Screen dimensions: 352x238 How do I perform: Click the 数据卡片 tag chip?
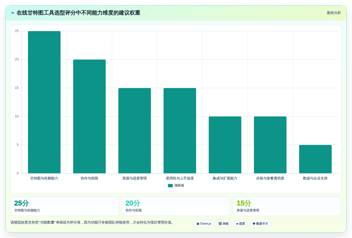[260, 223]
